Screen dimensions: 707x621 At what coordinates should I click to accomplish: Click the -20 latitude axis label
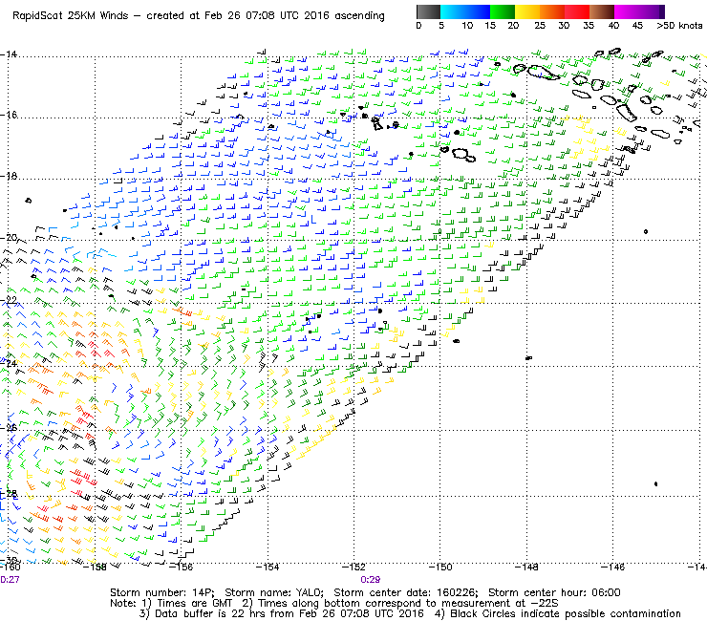[9, 237]
